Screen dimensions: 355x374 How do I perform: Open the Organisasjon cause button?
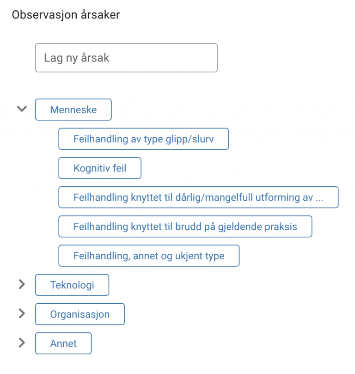80,314
